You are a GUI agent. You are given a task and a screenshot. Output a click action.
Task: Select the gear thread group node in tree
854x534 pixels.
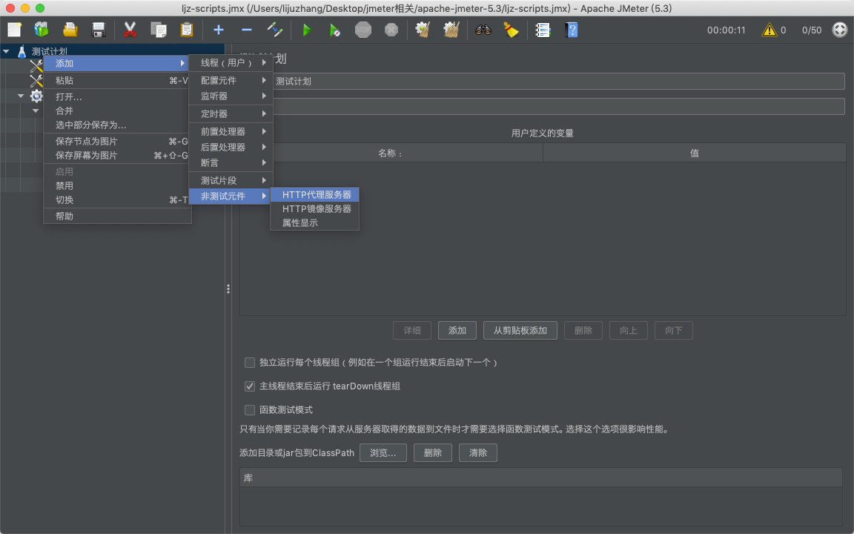36,96
